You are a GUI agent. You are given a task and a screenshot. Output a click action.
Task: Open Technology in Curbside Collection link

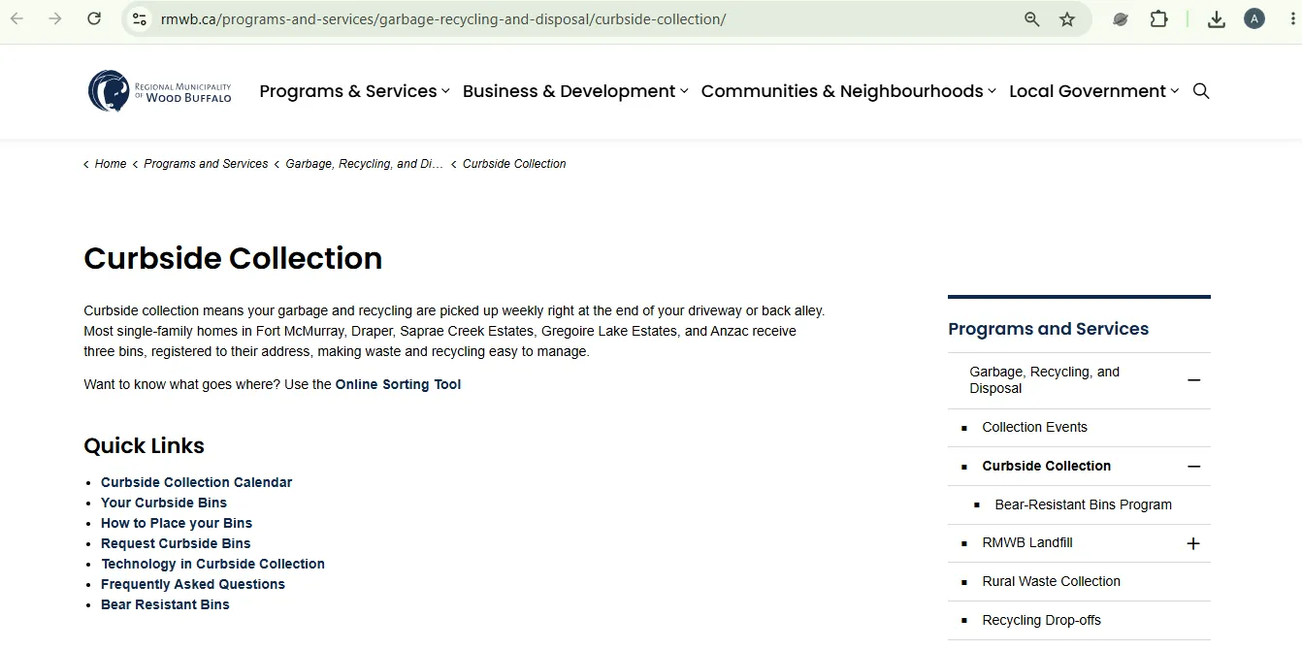(212, 564)
